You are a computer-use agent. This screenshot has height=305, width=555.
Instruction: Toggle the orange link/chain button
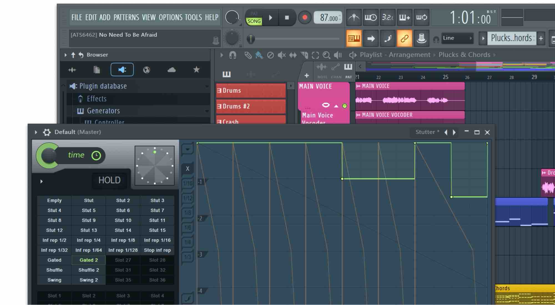pyautogui.click(x=404, y=38)
